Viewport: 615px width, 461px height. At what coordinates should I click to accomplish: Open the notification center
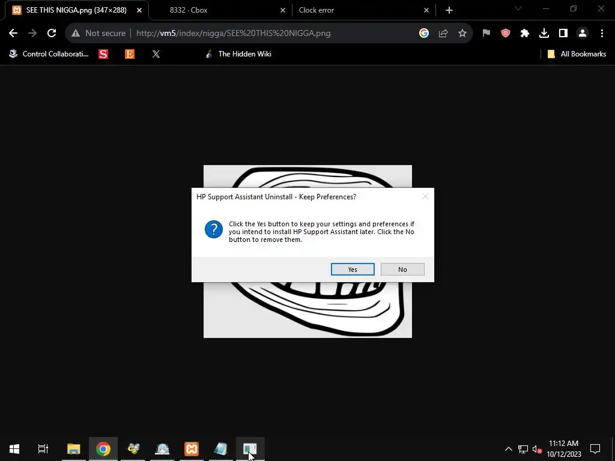point(595,449)
